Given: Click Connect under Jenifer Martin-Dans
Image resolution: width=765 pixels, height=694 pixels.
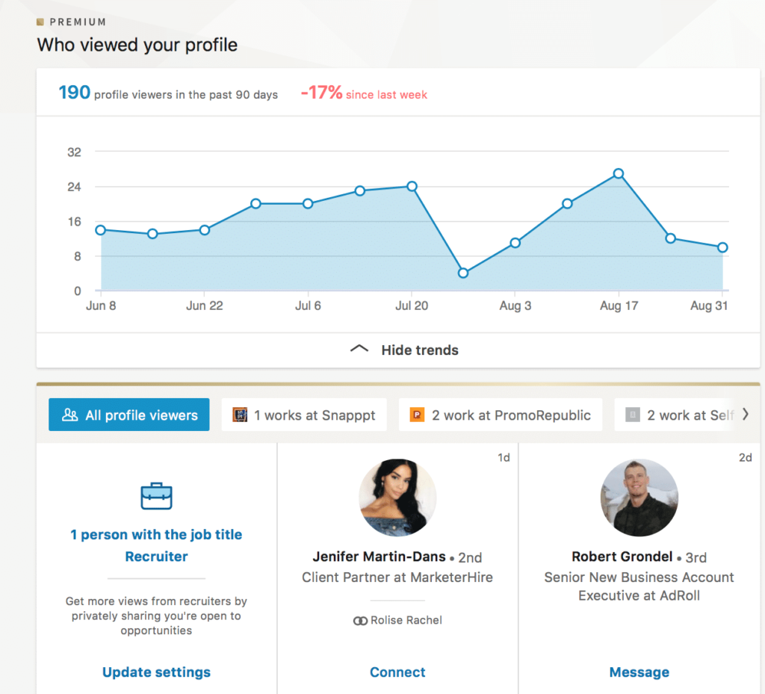Looking at the screenshot, I should [x=397, y=672].
